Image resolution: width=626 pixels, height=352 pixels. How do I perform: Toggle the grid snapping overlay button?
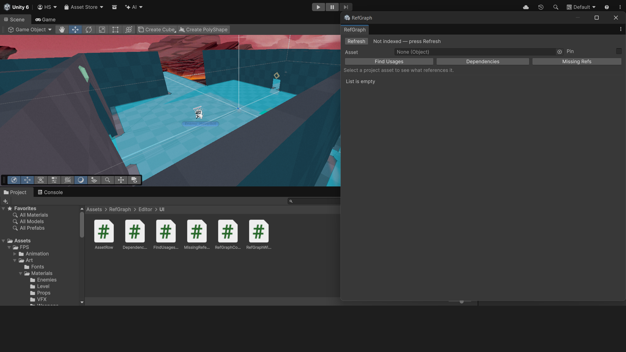click(x=67, y=180)
